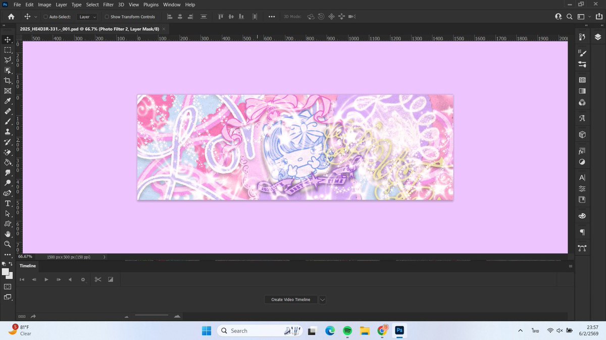This screenshot has width=606, height=340.
Task: Select the Clone Stamp tool
Action: click(8, 132)
